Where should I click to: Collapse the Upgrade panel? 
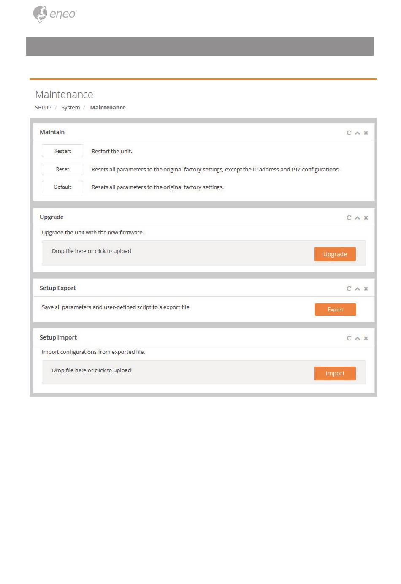click(x=358, y=218)
